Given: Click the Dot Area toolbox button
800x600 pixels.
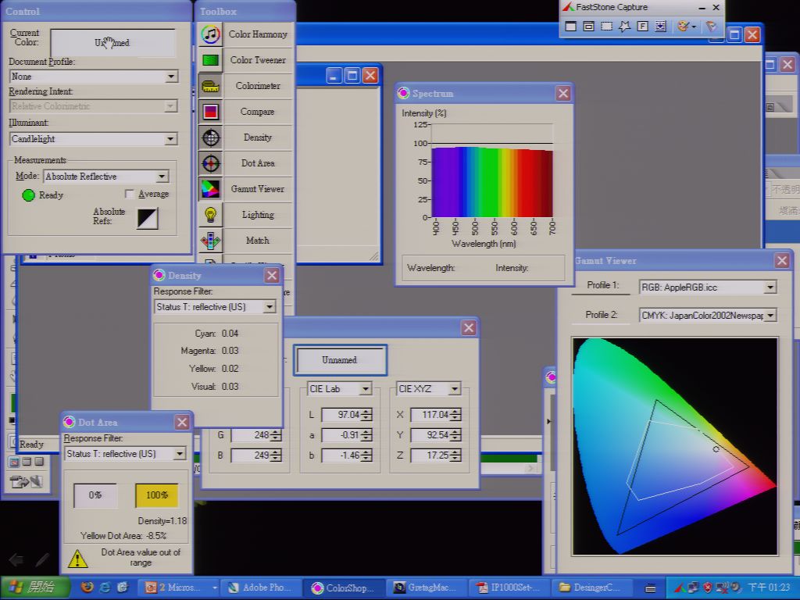Looking at the screenshot, I should pos(257,163).
